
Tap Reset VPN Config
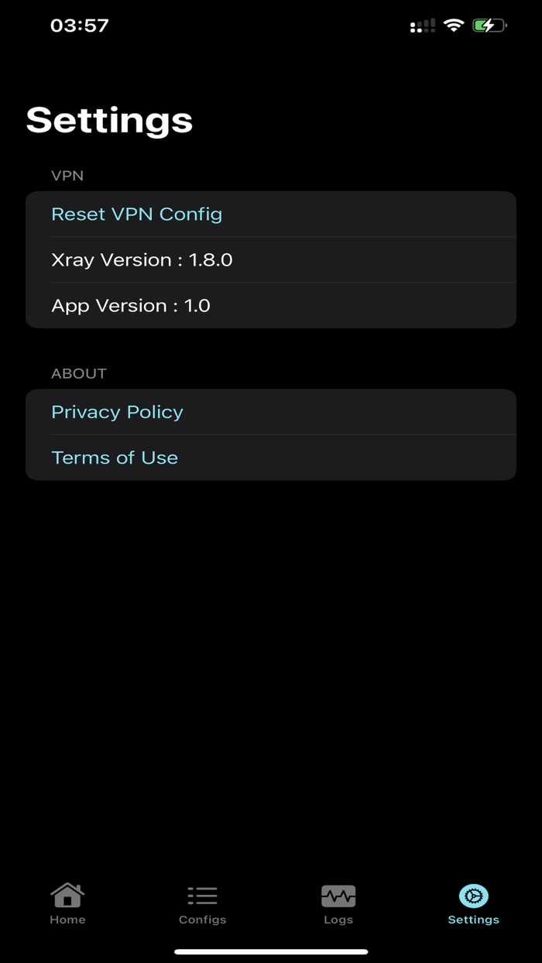136,214
